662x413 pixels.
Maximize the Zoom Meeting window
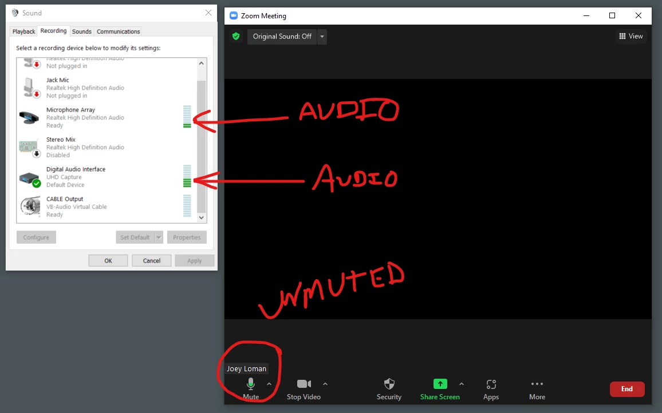[612, 15]
